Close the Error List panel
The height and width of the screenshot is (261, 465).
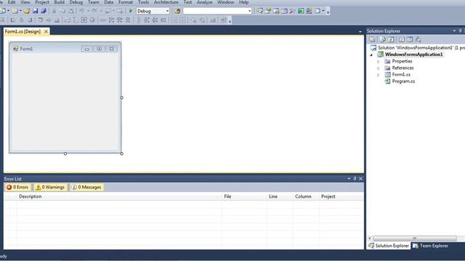[x=360, y=179]
